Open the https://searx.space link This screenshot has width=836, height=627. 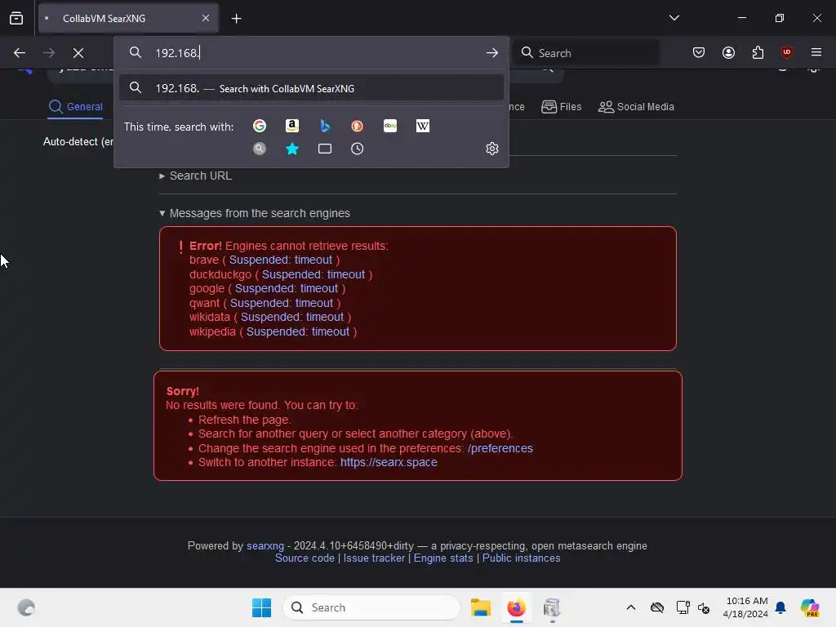click(389, 462)
